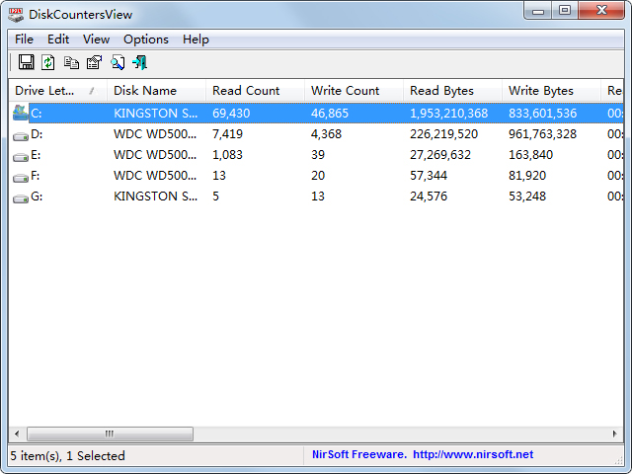This screenshot has width=632, height=474.
Task: Click WDC WD500 disk name in E: row
Action: point(155,155)
